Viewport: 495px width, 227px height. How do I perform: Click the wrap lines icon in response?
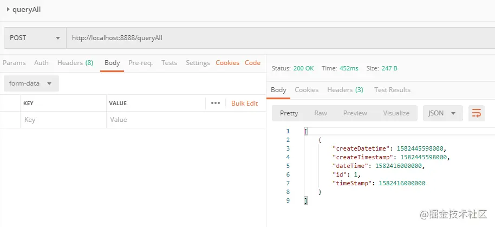click(x=477, y=113)
